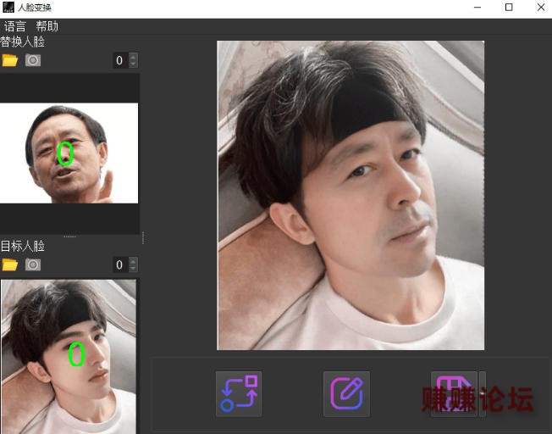Click the save result button
This screenshot has width=552, height=434.
coord(454,394)
